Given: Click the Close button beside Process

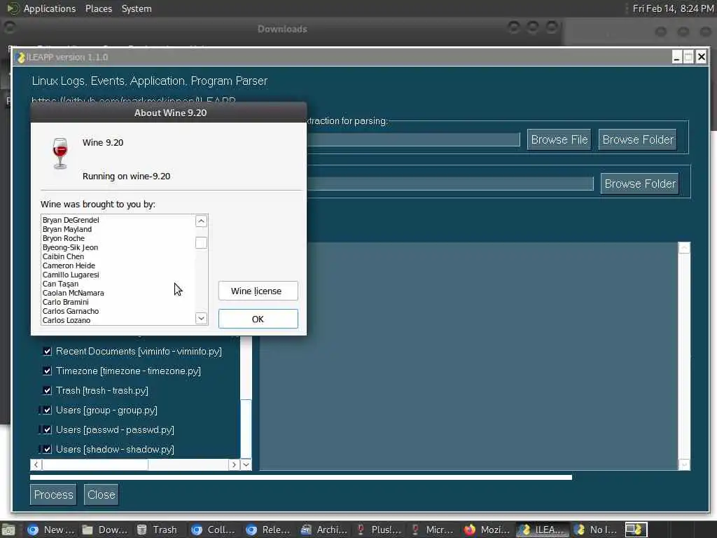Looking at the screenshot, I should click(x=101, y=495).
